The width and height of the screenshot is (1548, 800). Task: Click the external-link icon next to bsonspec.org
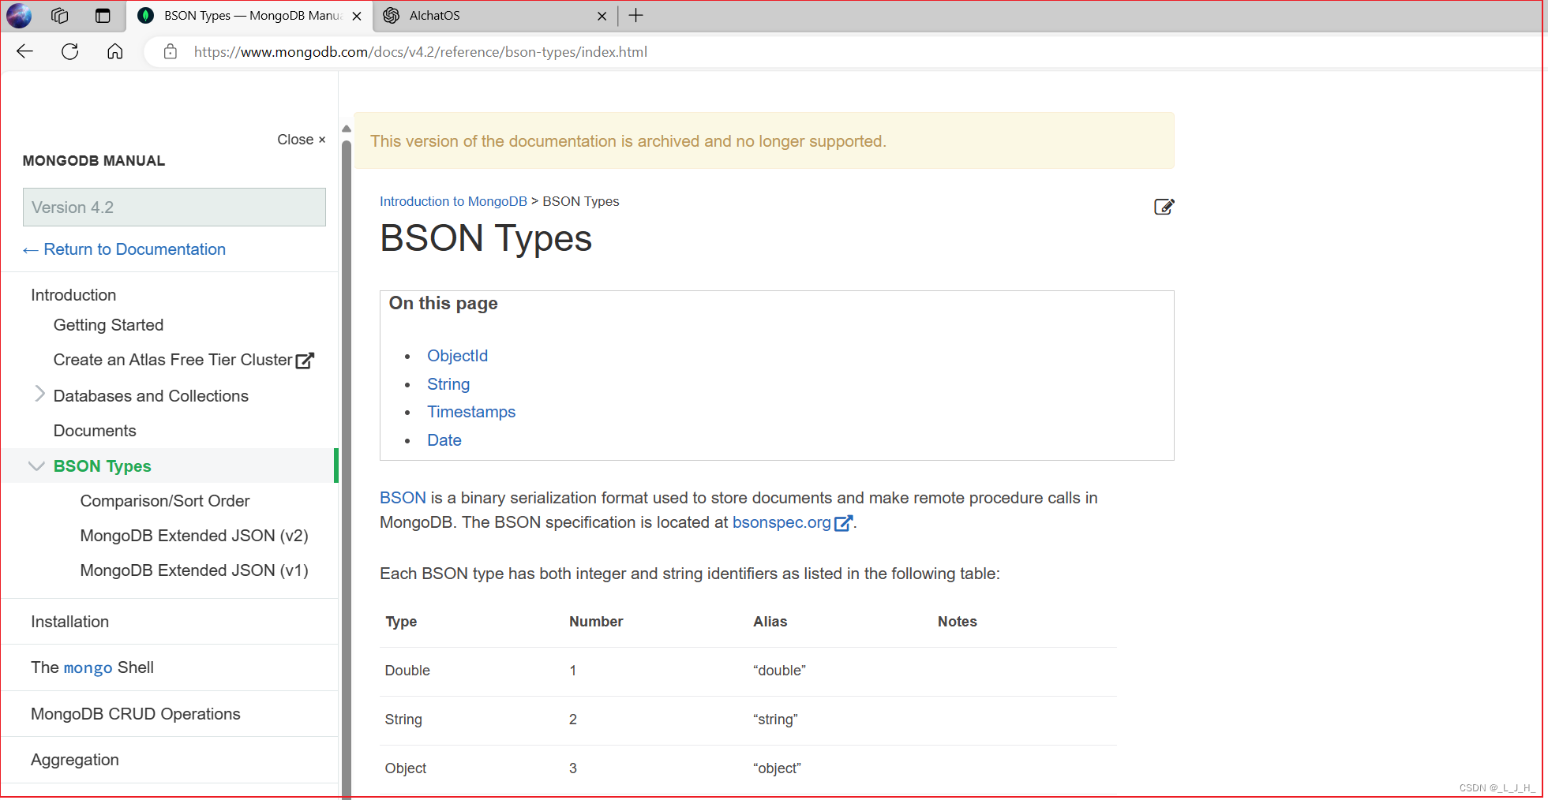(x=843, y=523)
